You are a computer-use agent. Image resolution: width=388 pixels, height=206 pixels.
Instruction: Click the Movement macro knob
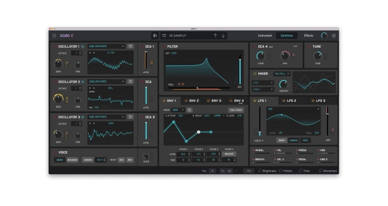[x=321, y=171]
